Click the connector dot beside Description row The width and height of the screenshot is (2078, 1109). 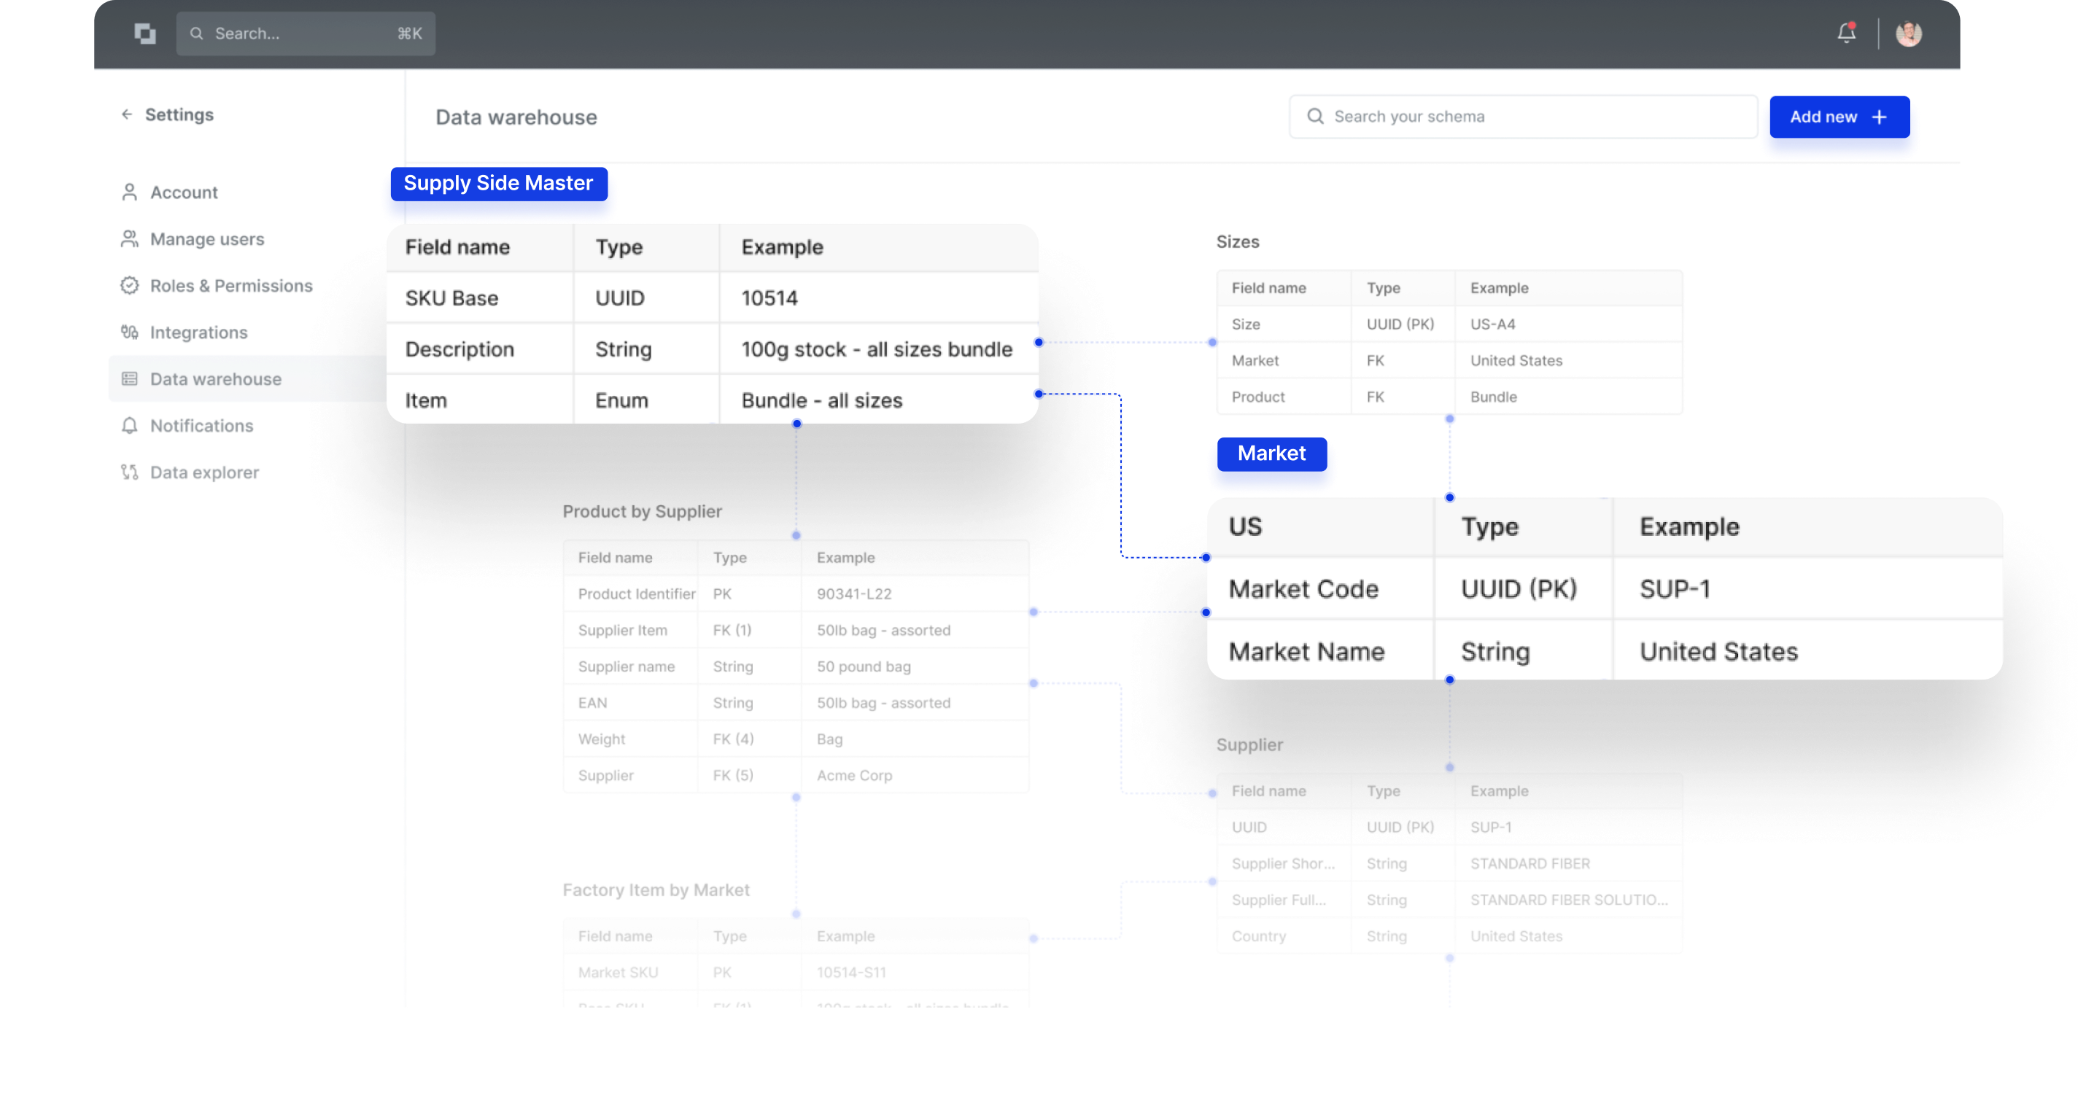[x=1039, y=342]
